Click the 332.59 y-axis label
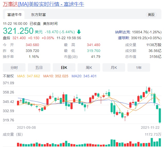This screenshot has height=149, width=164. click(8, 111)
